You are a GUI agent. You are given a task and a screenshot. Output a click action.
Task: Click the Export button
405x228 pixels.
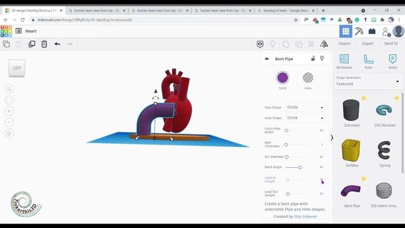tap(368, 44)
